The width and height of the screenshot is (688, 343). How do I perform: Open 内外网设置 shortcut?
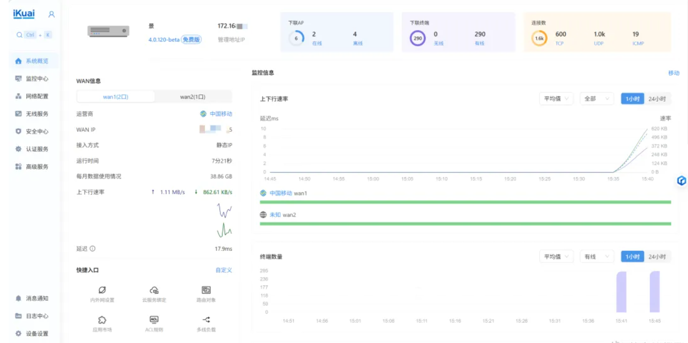pos(102,294)
